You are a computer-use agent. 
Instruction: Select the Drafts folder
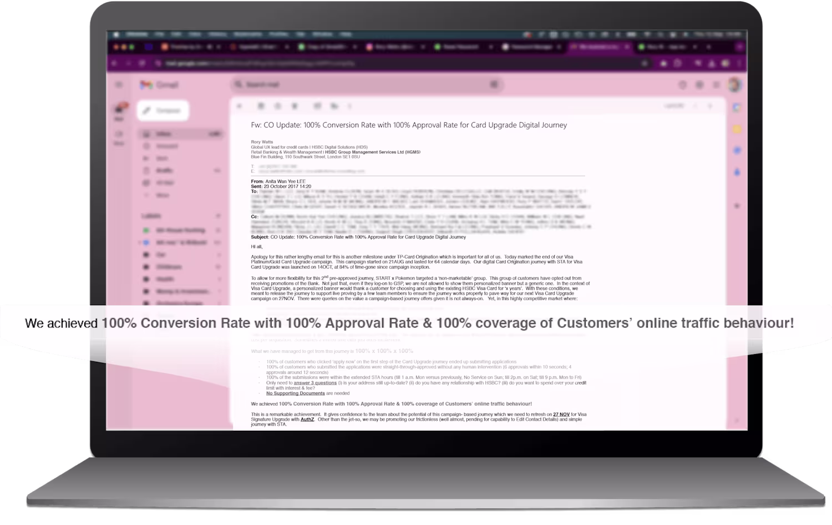(x=181, y=170)
